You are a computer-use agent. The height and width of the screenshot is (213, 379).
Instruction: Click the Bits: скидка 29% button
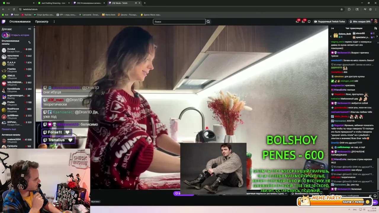point(360,22)
